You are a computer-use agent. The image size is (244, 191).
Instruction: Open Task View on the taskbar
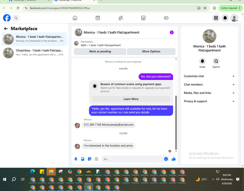(23, 179)
